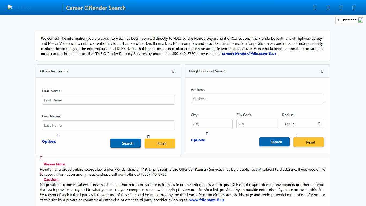This screenshot has height=206, width=366.
Task: Click the second icon in the blue header bar
Action: point(328,8)
